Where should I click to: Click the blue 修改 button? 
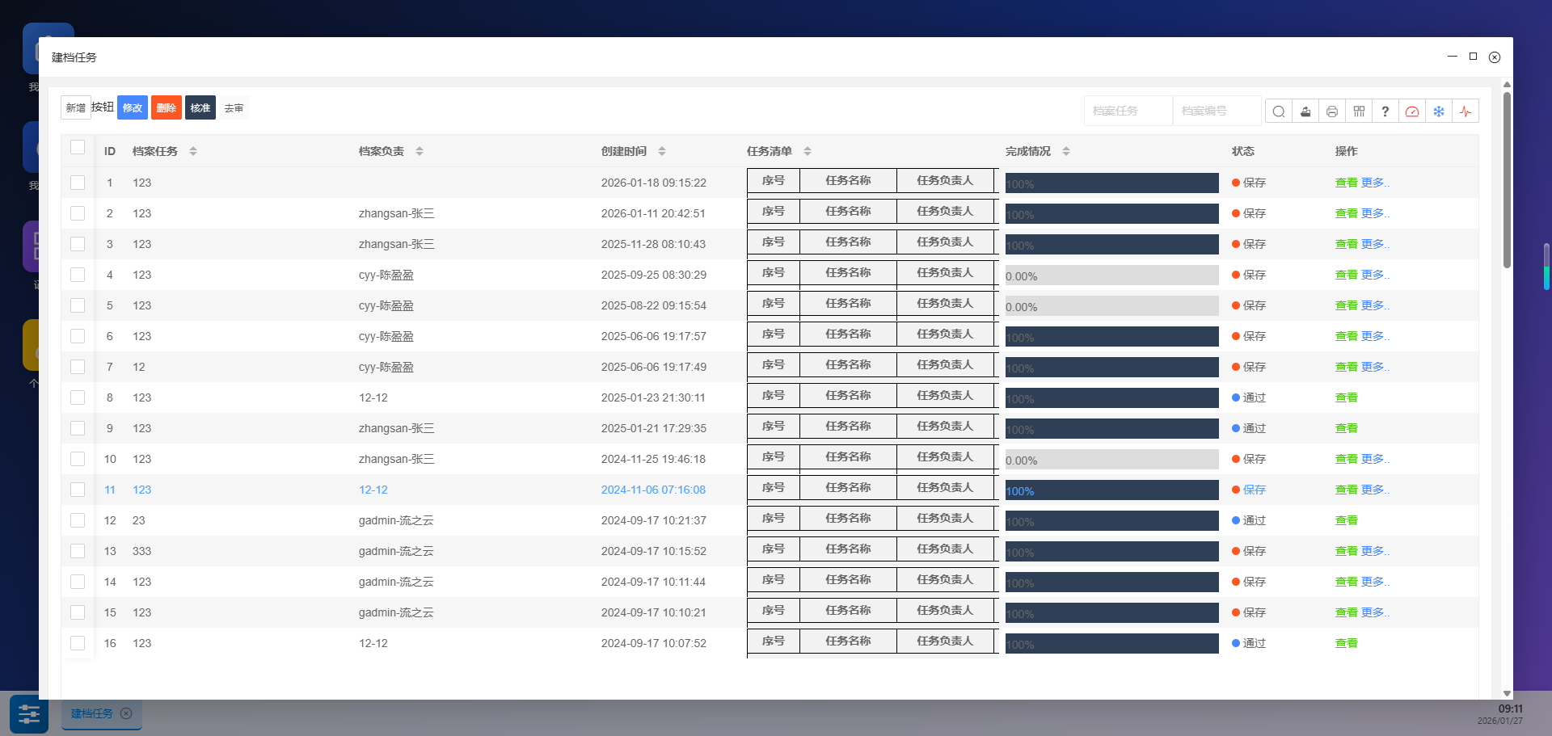click(133, 107)
